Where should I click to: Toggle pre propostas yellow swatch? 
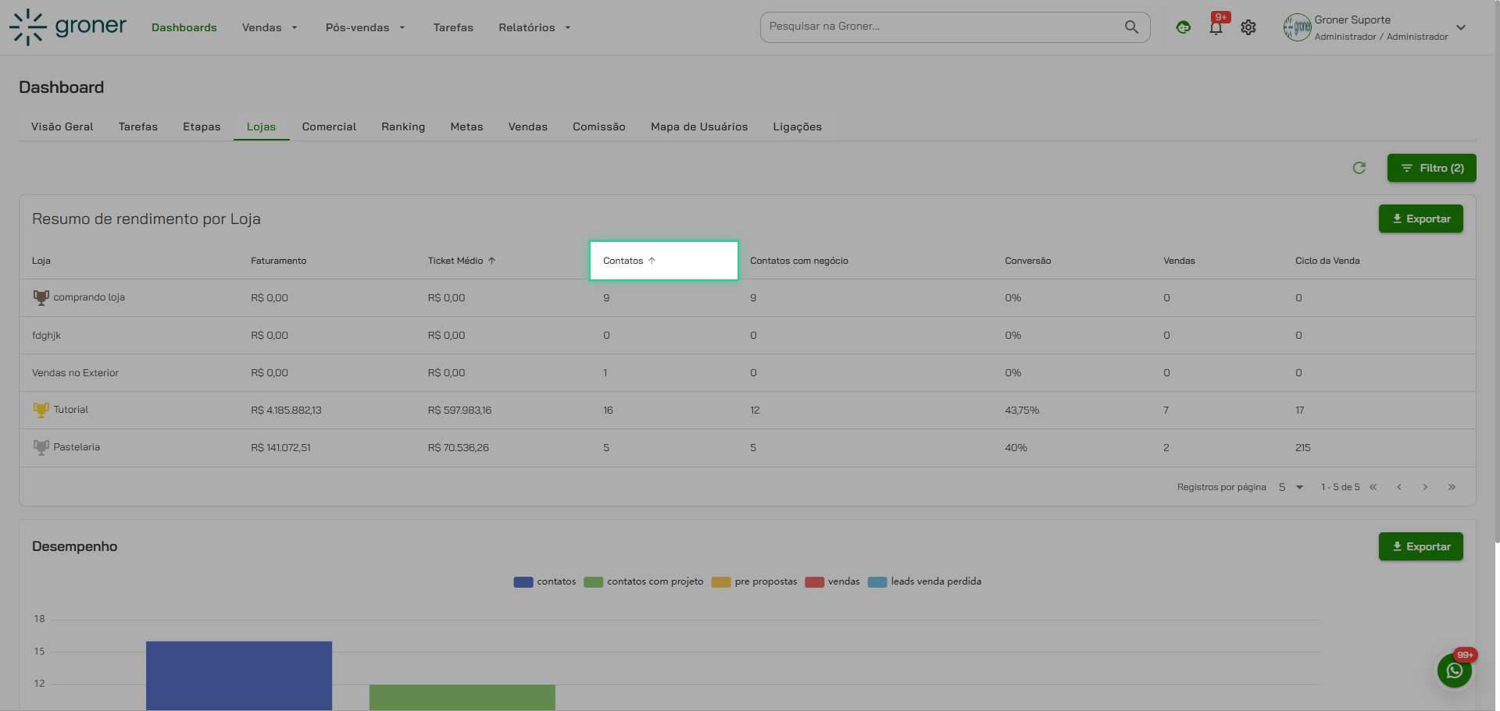pyautogui.click(x=721, y=582)
